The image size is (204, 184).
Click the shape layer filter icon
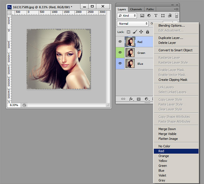(x=163, y=16)
